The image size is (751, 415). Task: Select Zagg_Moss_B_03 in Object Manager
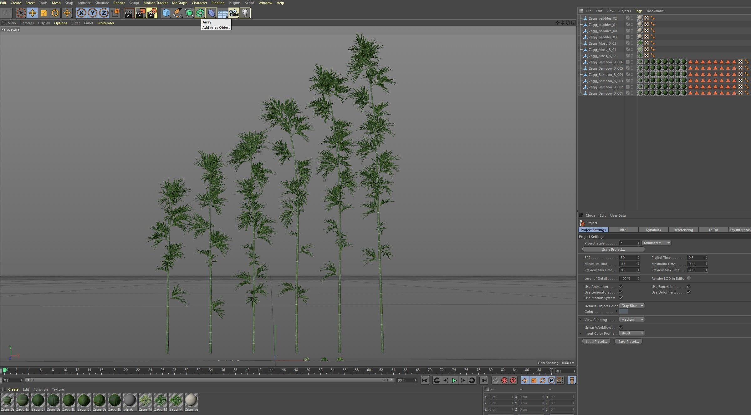click(x=602, y=43)
